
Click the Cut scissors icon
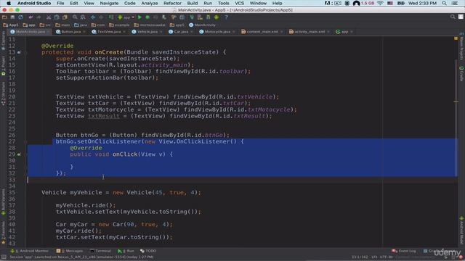[x=49, y=17]
